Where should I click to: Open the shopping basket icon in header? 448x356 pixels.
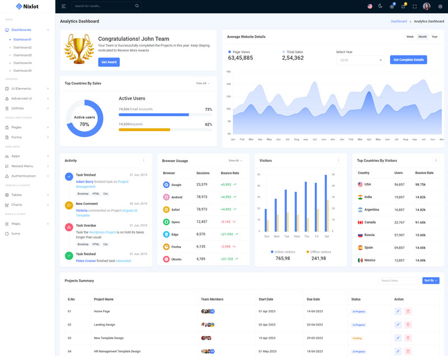tap(392, 6)
